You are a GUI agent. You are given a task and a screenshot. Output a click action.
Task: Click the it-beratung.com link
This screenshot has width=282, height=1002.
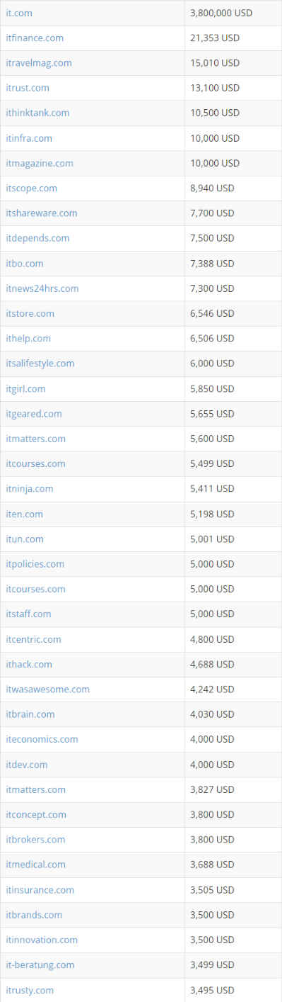click(x=40, y=965)
